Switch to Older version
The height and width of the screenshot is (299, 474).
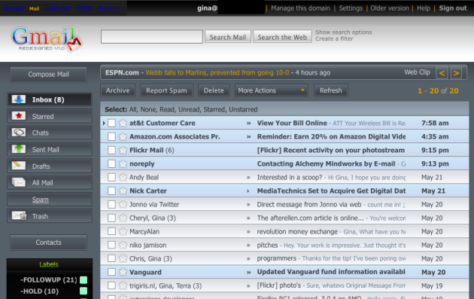pos(390,8)
